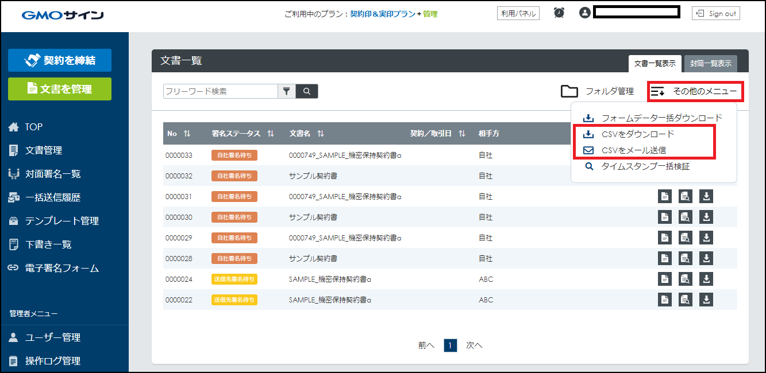
Task: Sort by 署名ステータス column
Action: [271, 134]
